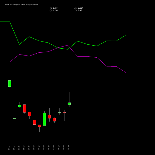Select the green doji candle for 28 Apr

(x=59, y=113)
